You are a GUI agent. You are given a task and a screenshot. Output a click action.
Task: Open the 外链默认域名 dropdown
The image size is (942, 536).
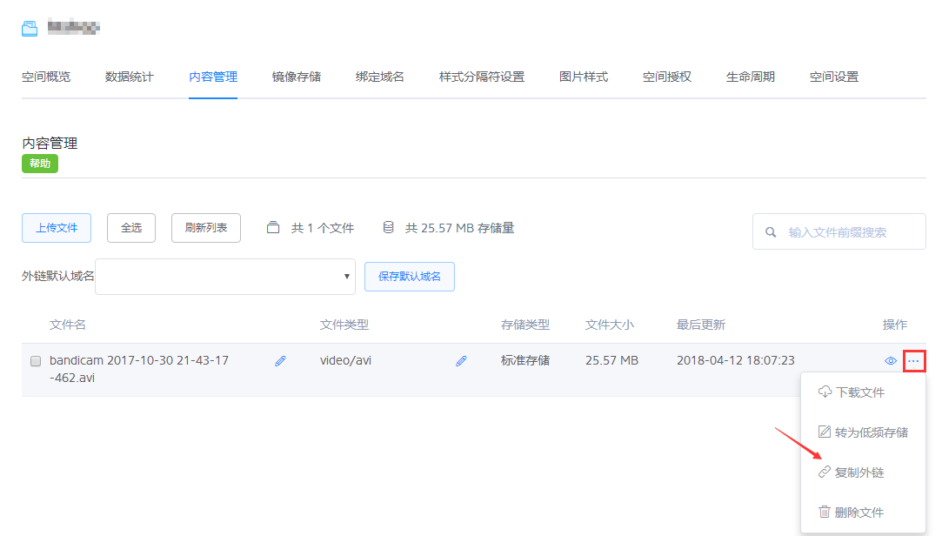pos(225,277)
